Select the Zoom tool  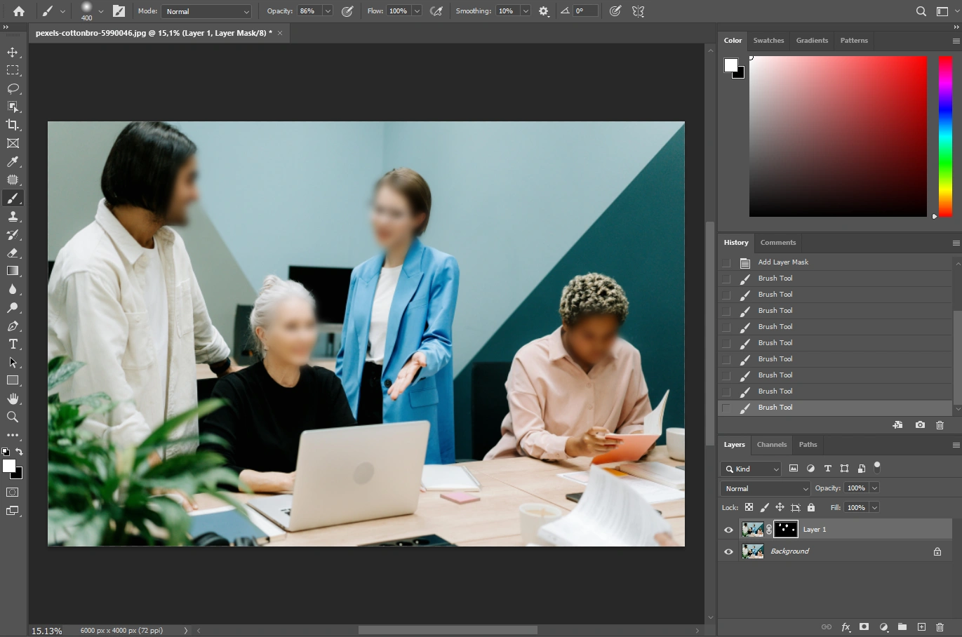click(x=13, y=417)
